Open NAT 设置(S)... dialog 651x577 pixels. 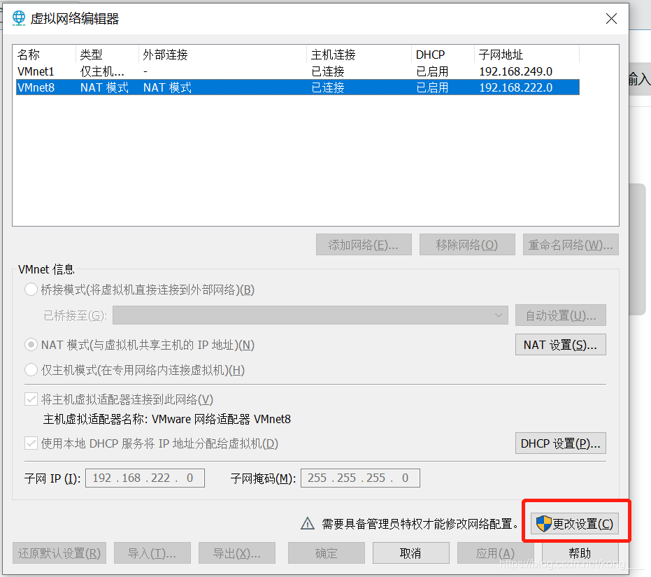(561, 344)
